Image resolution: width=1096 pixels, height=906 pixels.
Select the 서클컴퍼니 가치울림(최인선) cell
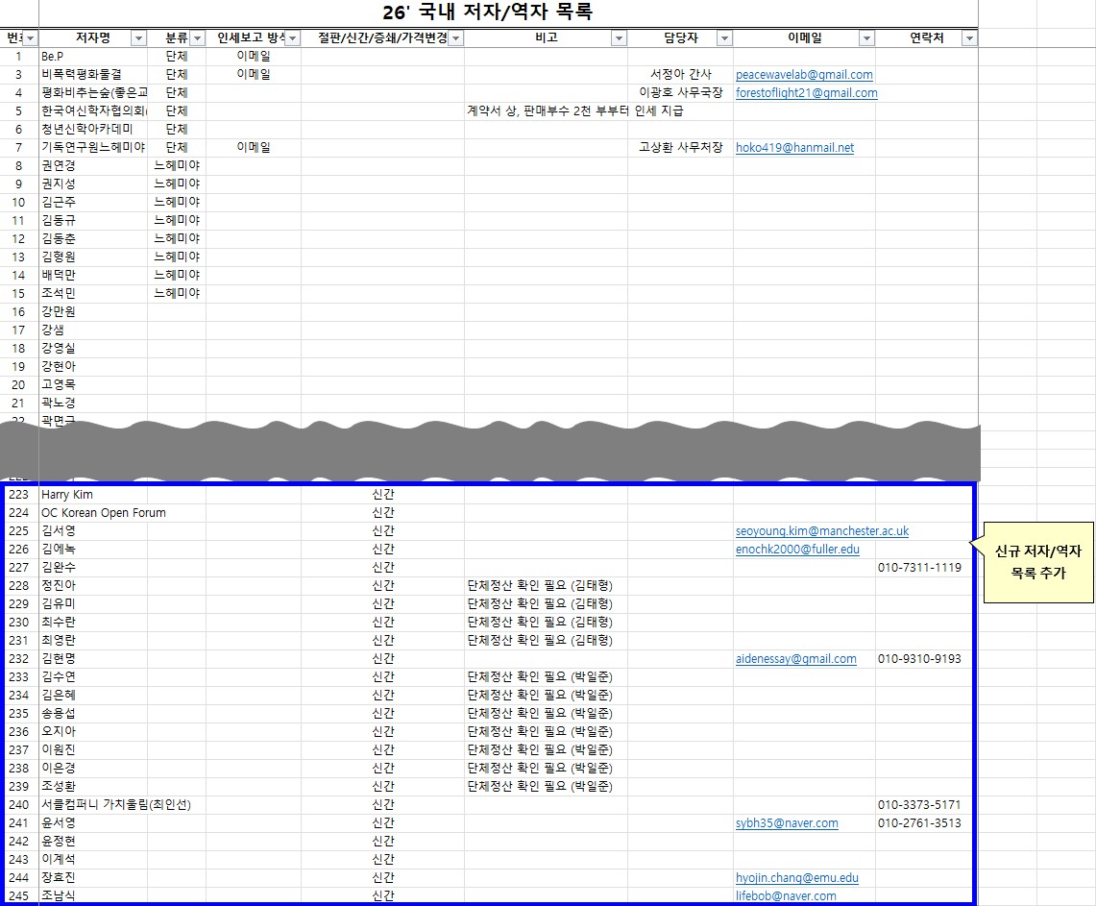click(x=116, y=805)
